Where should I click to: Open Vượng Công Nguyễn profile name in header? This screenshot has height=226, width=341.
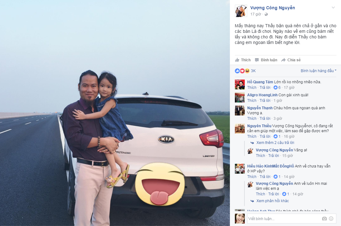point(273,8)
